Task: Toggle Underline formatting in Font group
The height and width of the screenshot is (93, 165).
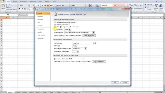Action: pos(25,9)
